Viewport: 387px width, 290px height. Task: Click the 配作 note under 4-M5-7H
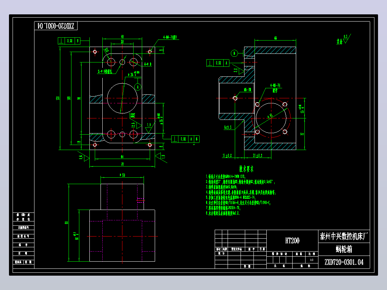[x=275, y=90]
